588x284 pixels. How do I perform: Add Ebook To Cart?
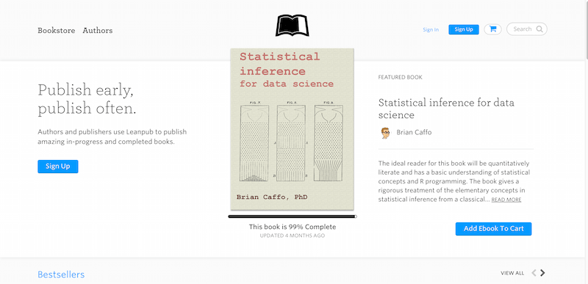pos(493,229)
